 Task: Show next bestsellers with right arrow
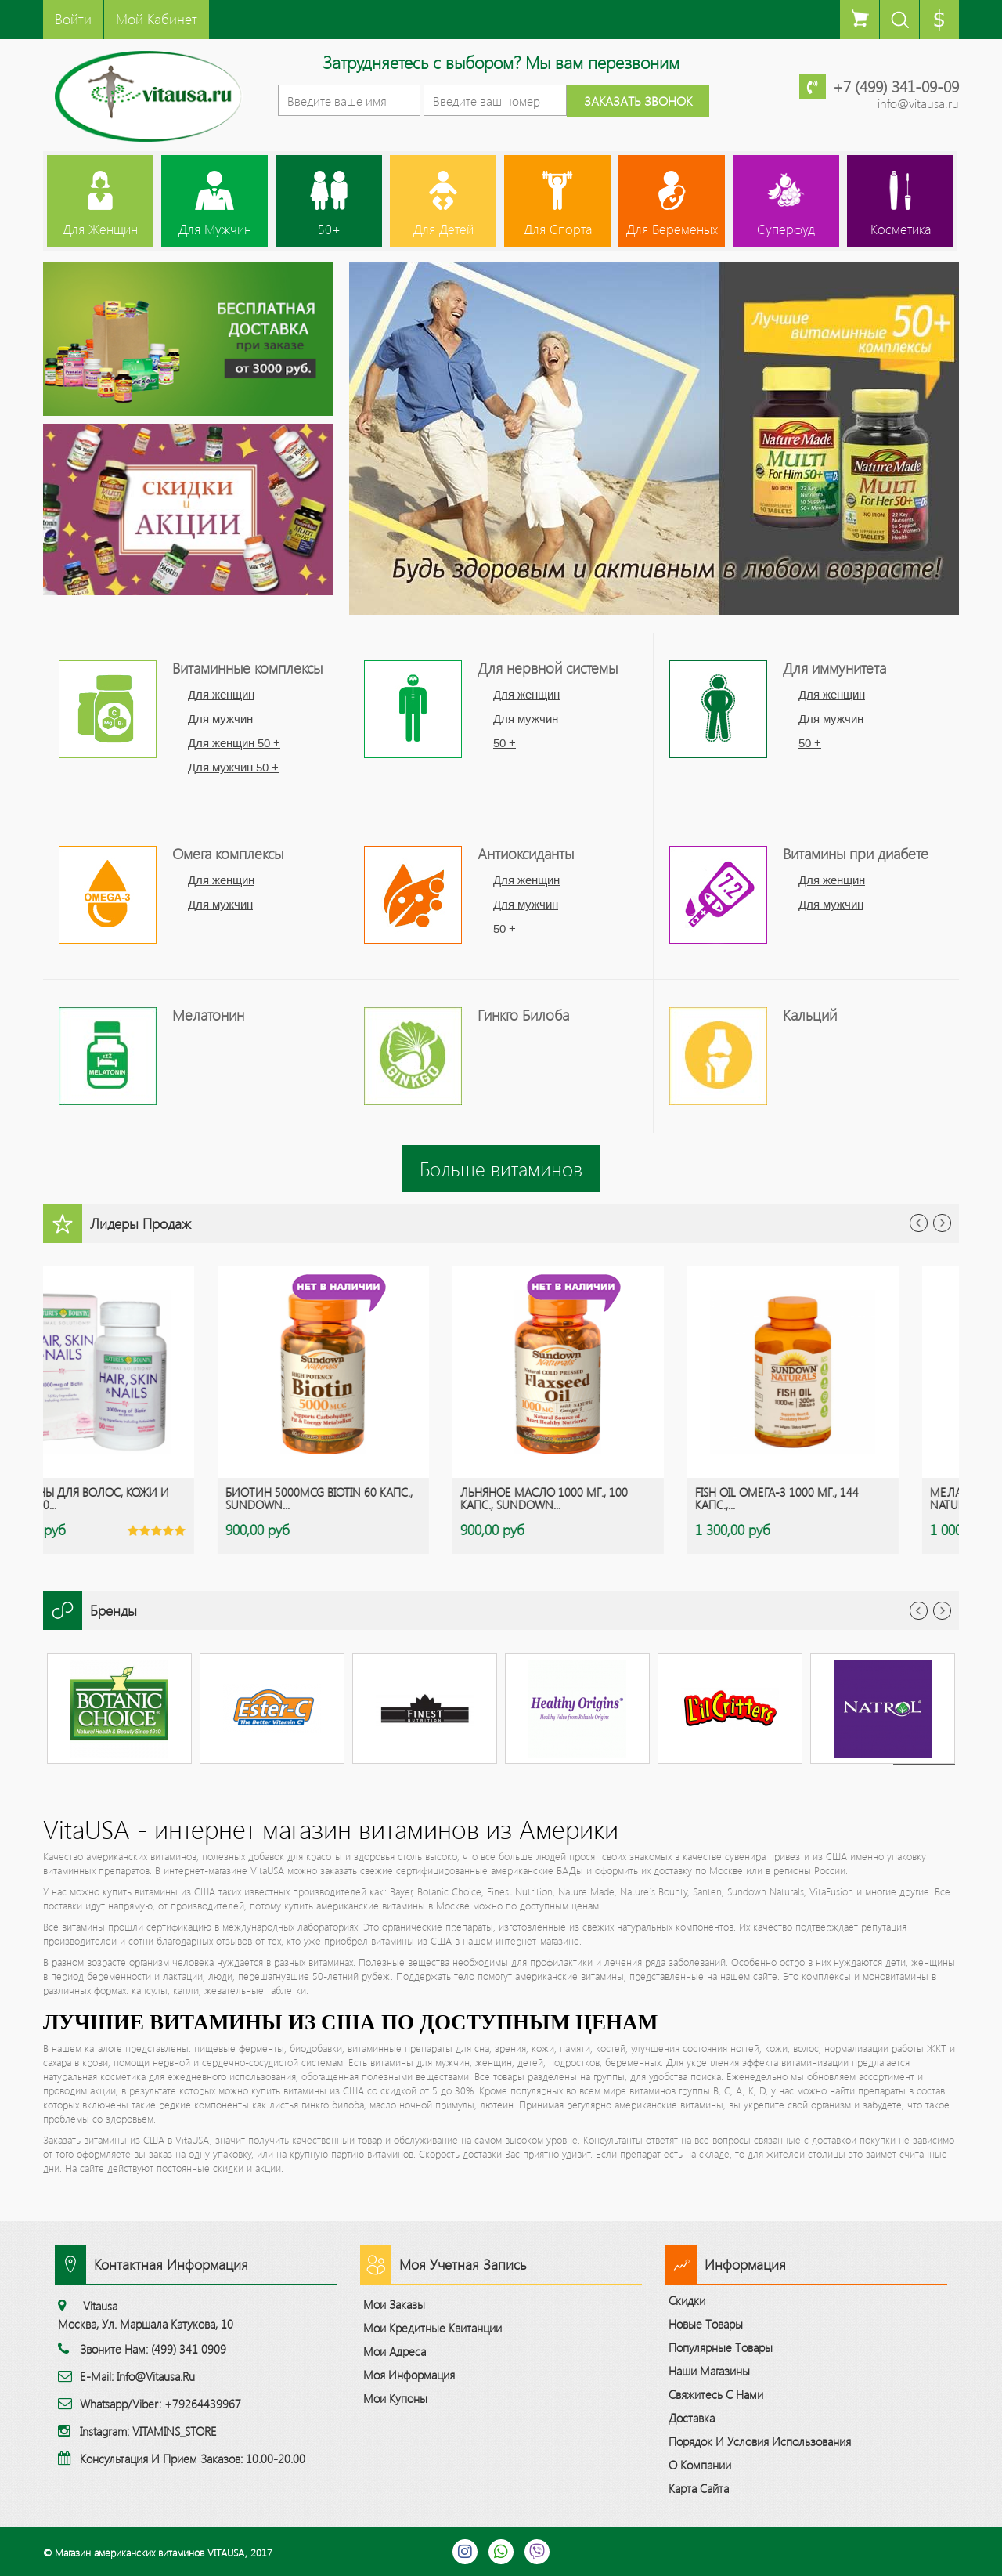(942, 1223)
